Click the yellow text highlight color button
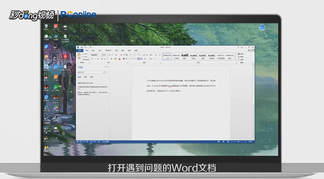This screenshot has height=179, width=324. 116,59
